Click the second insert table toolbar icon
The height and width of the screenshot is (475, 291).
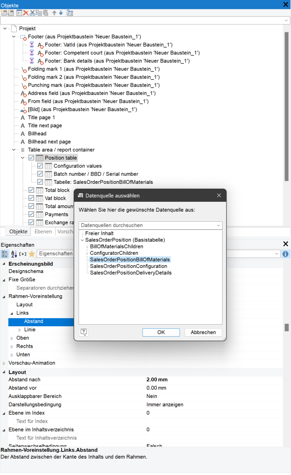click(x=11, y=13)
